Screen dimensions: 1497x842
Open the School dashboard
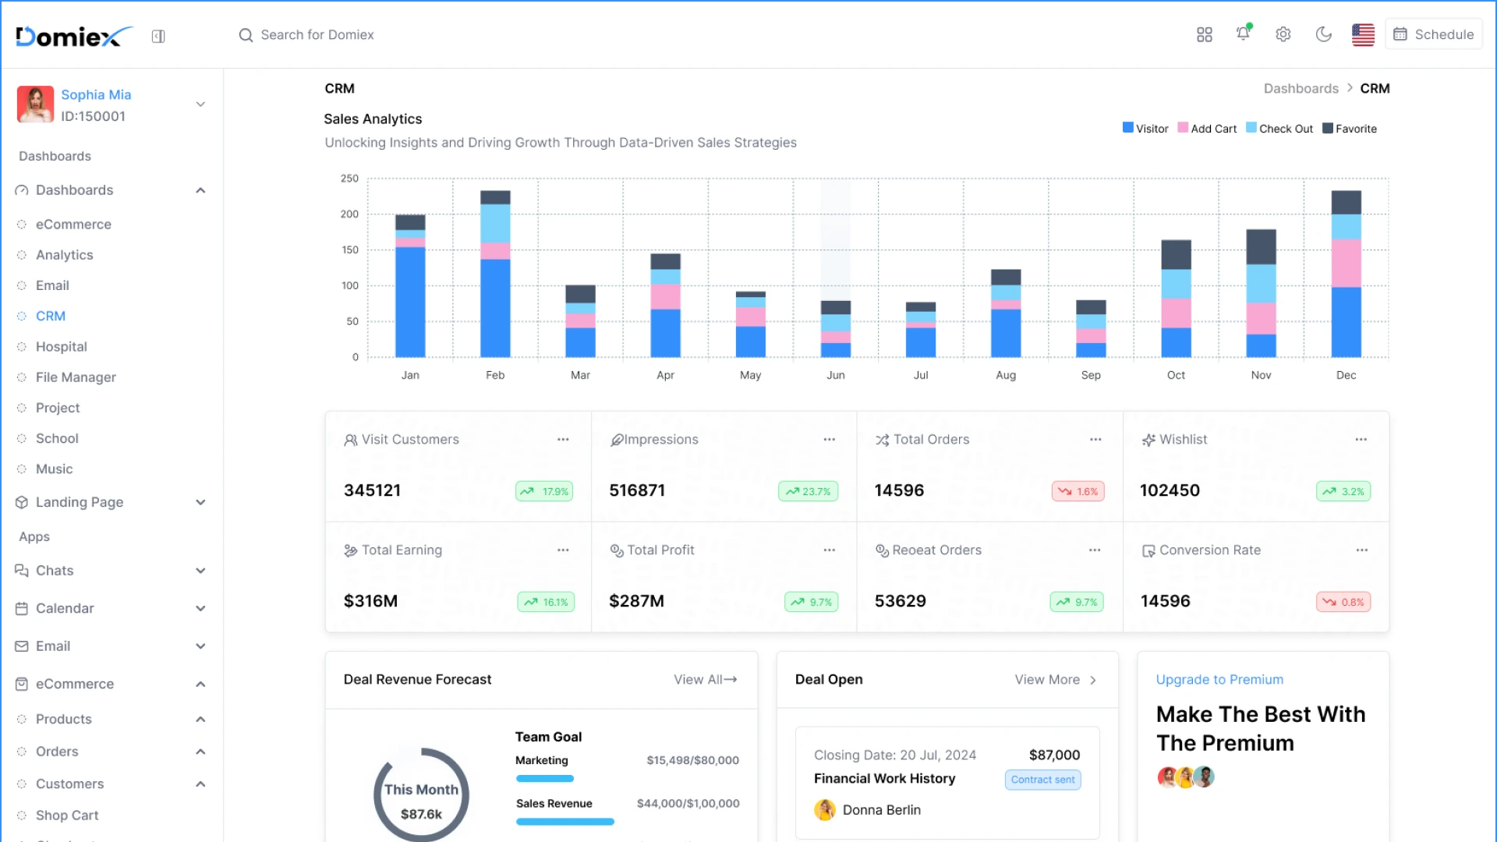(x=57, y=438)
